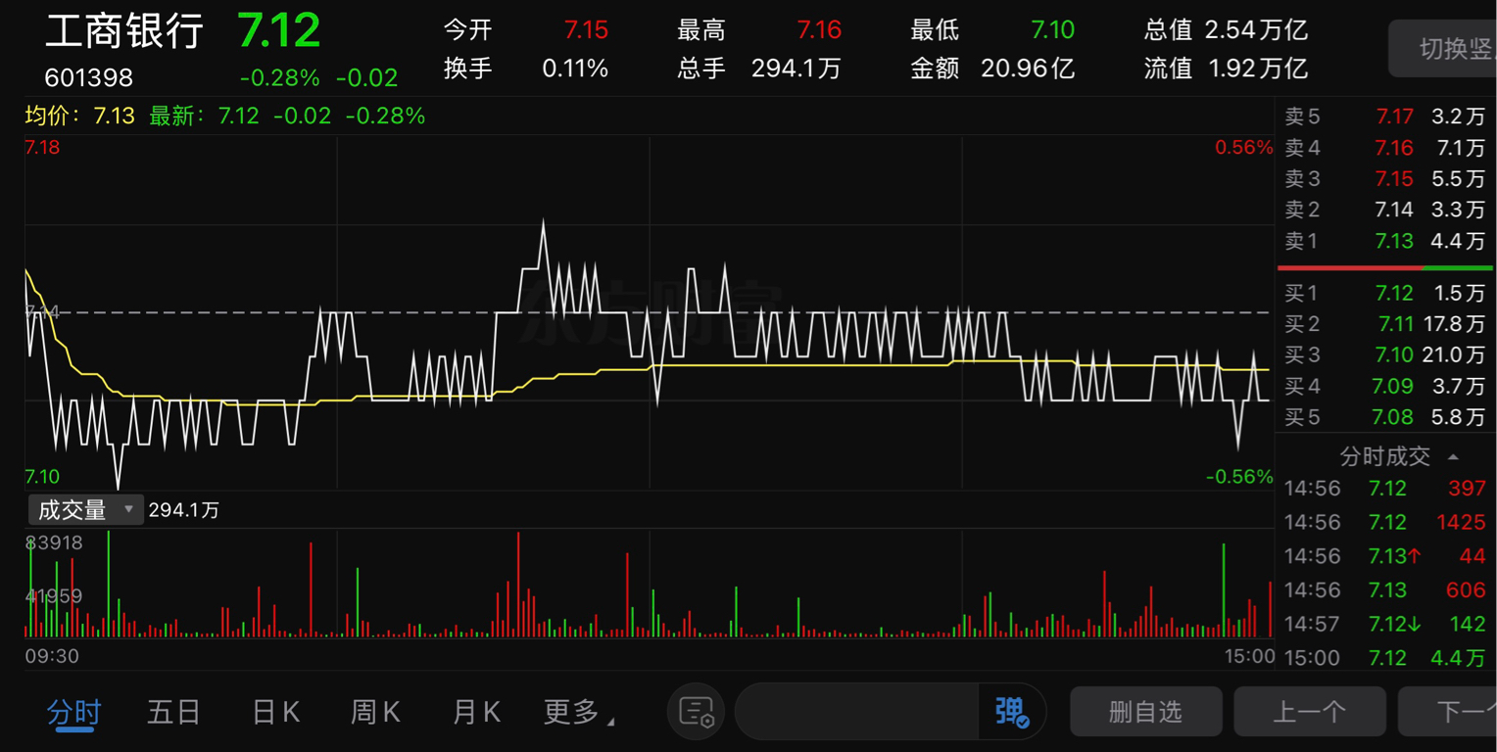Click the 分时成交 header label
The width and height of the screenshot is (1497, 752).
coord(1384,456)
